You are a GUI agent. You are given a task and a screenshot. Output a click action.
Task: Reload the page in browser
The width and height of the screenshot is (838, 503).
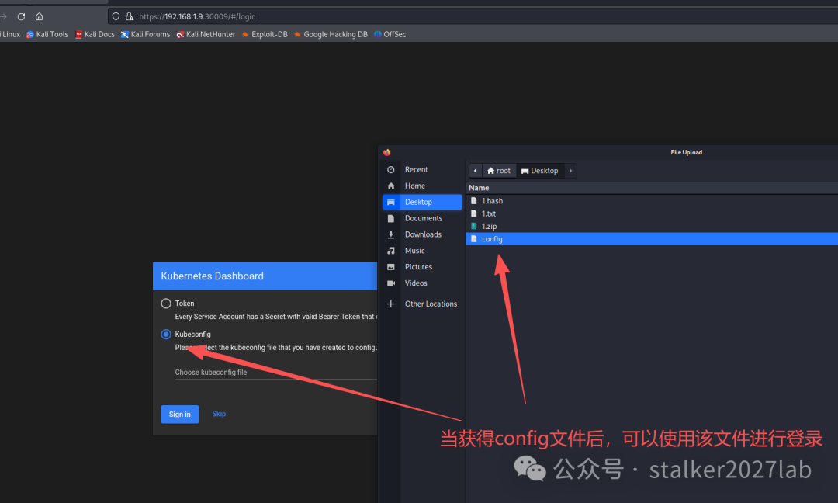pos(22,16)
